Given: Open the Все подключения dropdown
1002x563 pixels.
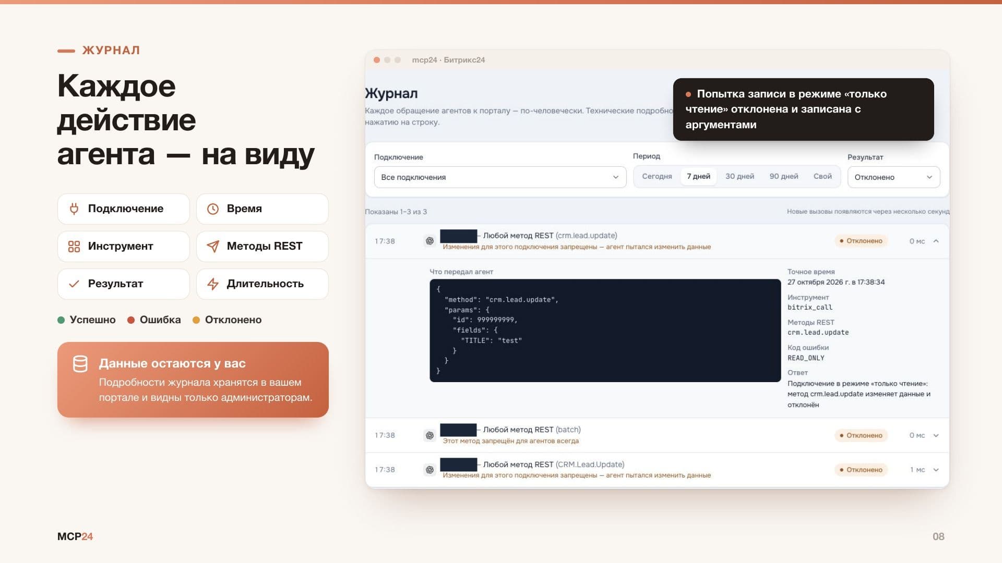Looking at the screenshot, I should click(500, 177).
